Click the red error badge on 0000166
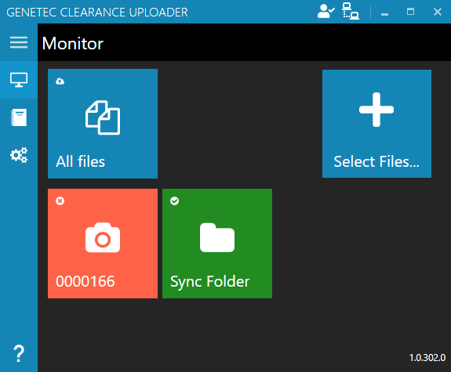This screenshot has height=372, width=451. coord(60,200)
